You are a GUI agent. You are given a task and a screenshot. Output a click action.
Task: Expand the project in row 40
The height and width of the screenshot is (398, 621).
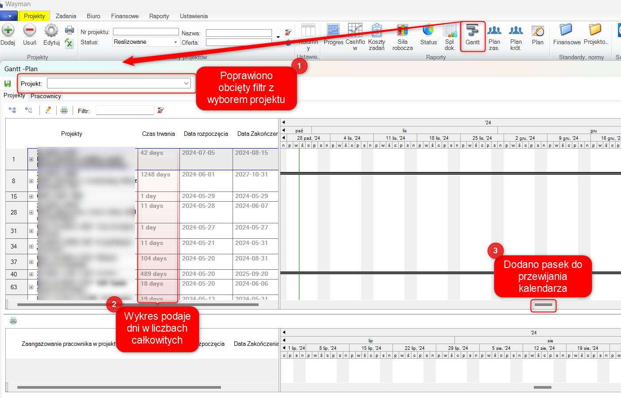(x=31, y=274)
